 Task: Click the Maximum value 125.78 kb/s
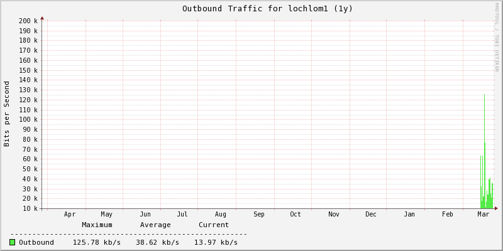[x=96, y=242]
